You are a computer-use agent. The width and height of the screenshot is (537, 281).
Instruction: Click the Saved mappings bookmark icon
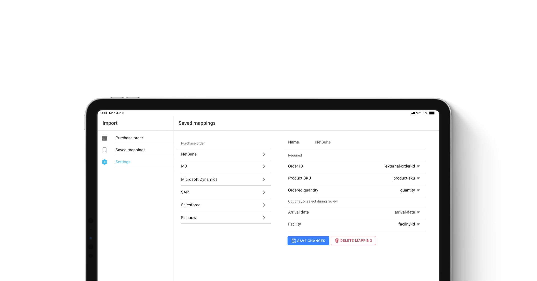click(x=105, y=150)
